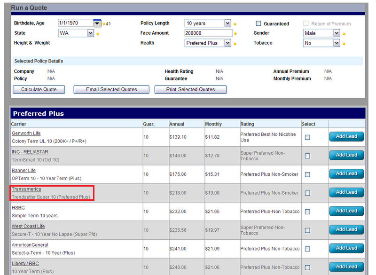Add Lead for Transamerica row
The width and height of the screenshot is (376, 275).
click(346, 192)
